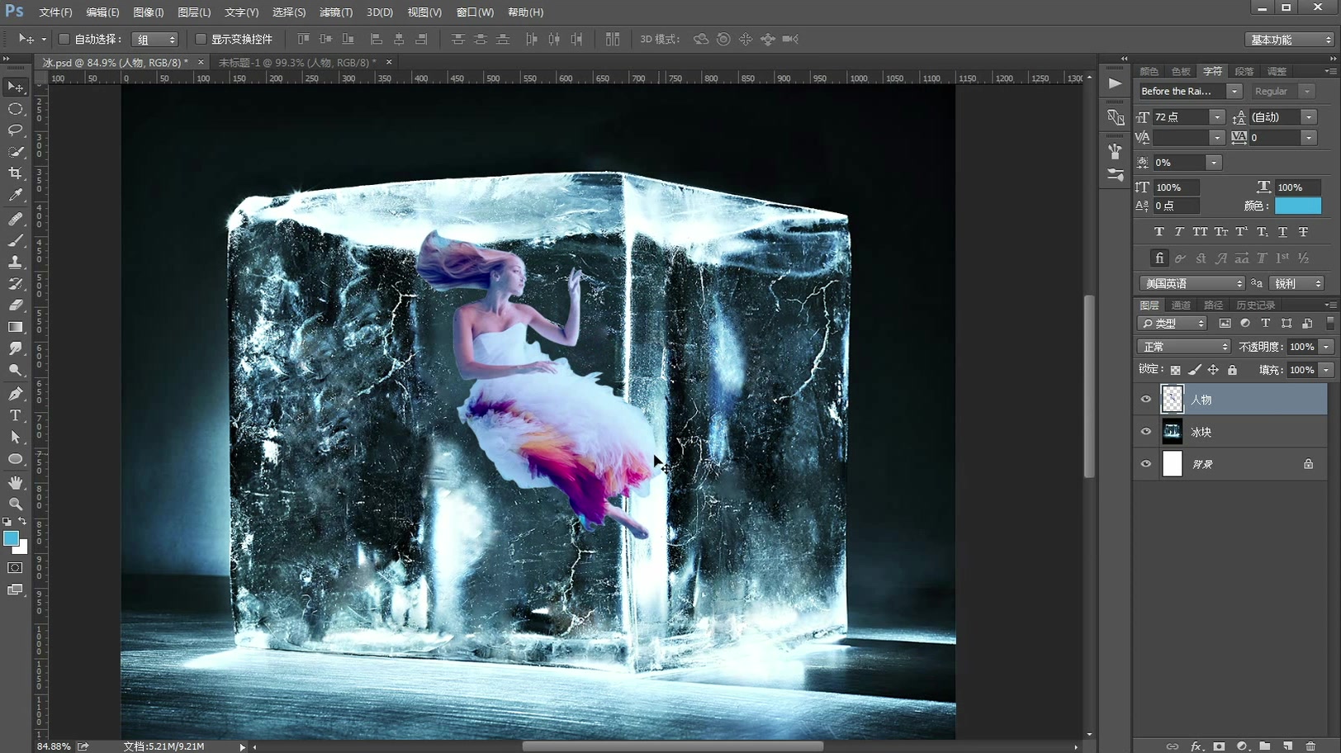
Task: Select the Hand tool
Action: coord(16,482)
